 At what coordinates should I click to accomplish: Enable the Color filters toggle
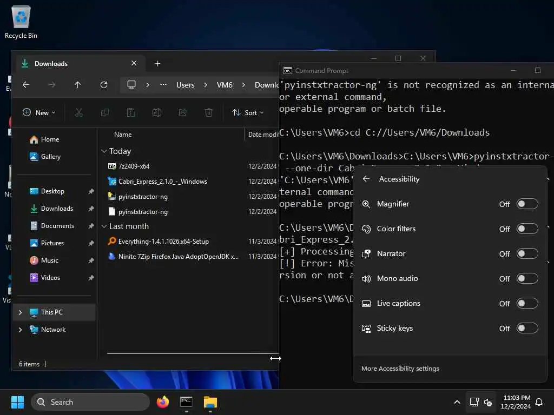(527, 229)
